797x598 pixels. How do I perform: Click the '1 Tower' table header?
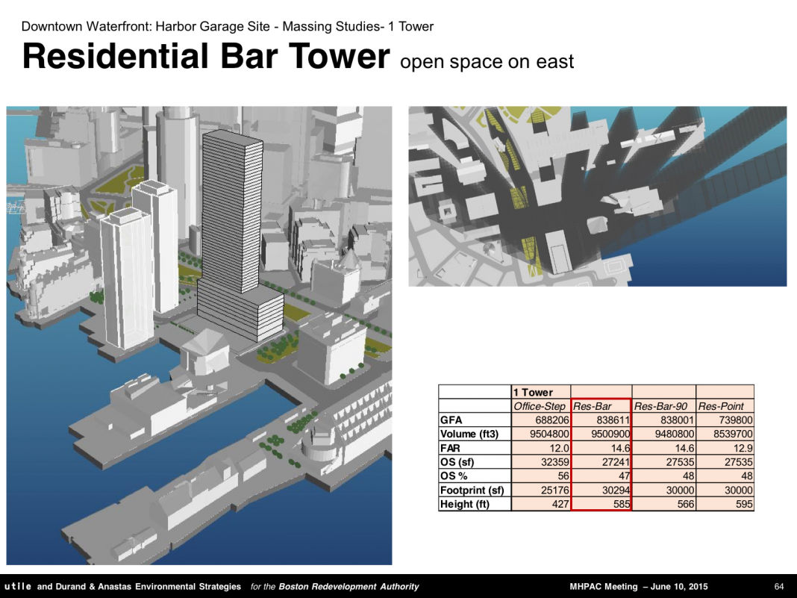click(533, 392)
